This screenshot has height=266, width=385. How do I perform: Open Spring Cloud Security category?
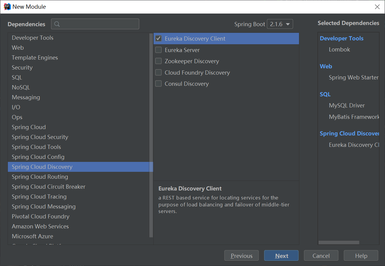click(78, 137)
